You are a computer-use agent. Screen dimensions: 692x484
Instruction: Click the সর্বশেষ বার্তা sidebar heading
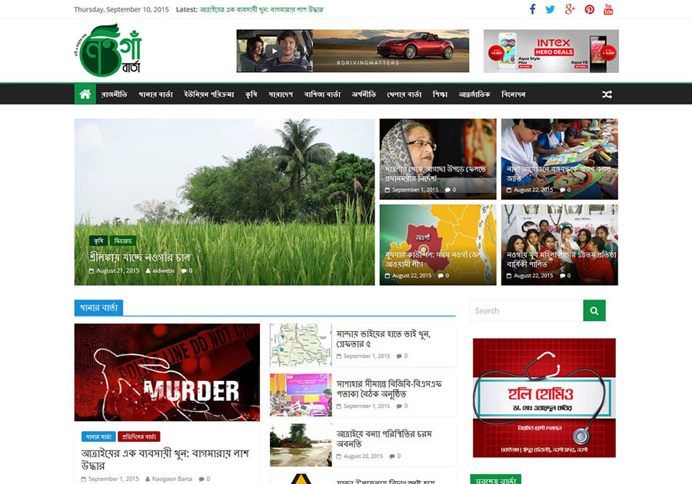pyautogui.click(x=496, y=480)
